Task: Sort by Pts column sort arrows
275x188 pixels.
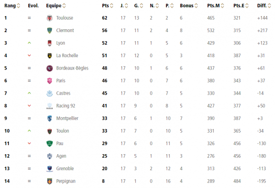Action: (x=111, y=6)
